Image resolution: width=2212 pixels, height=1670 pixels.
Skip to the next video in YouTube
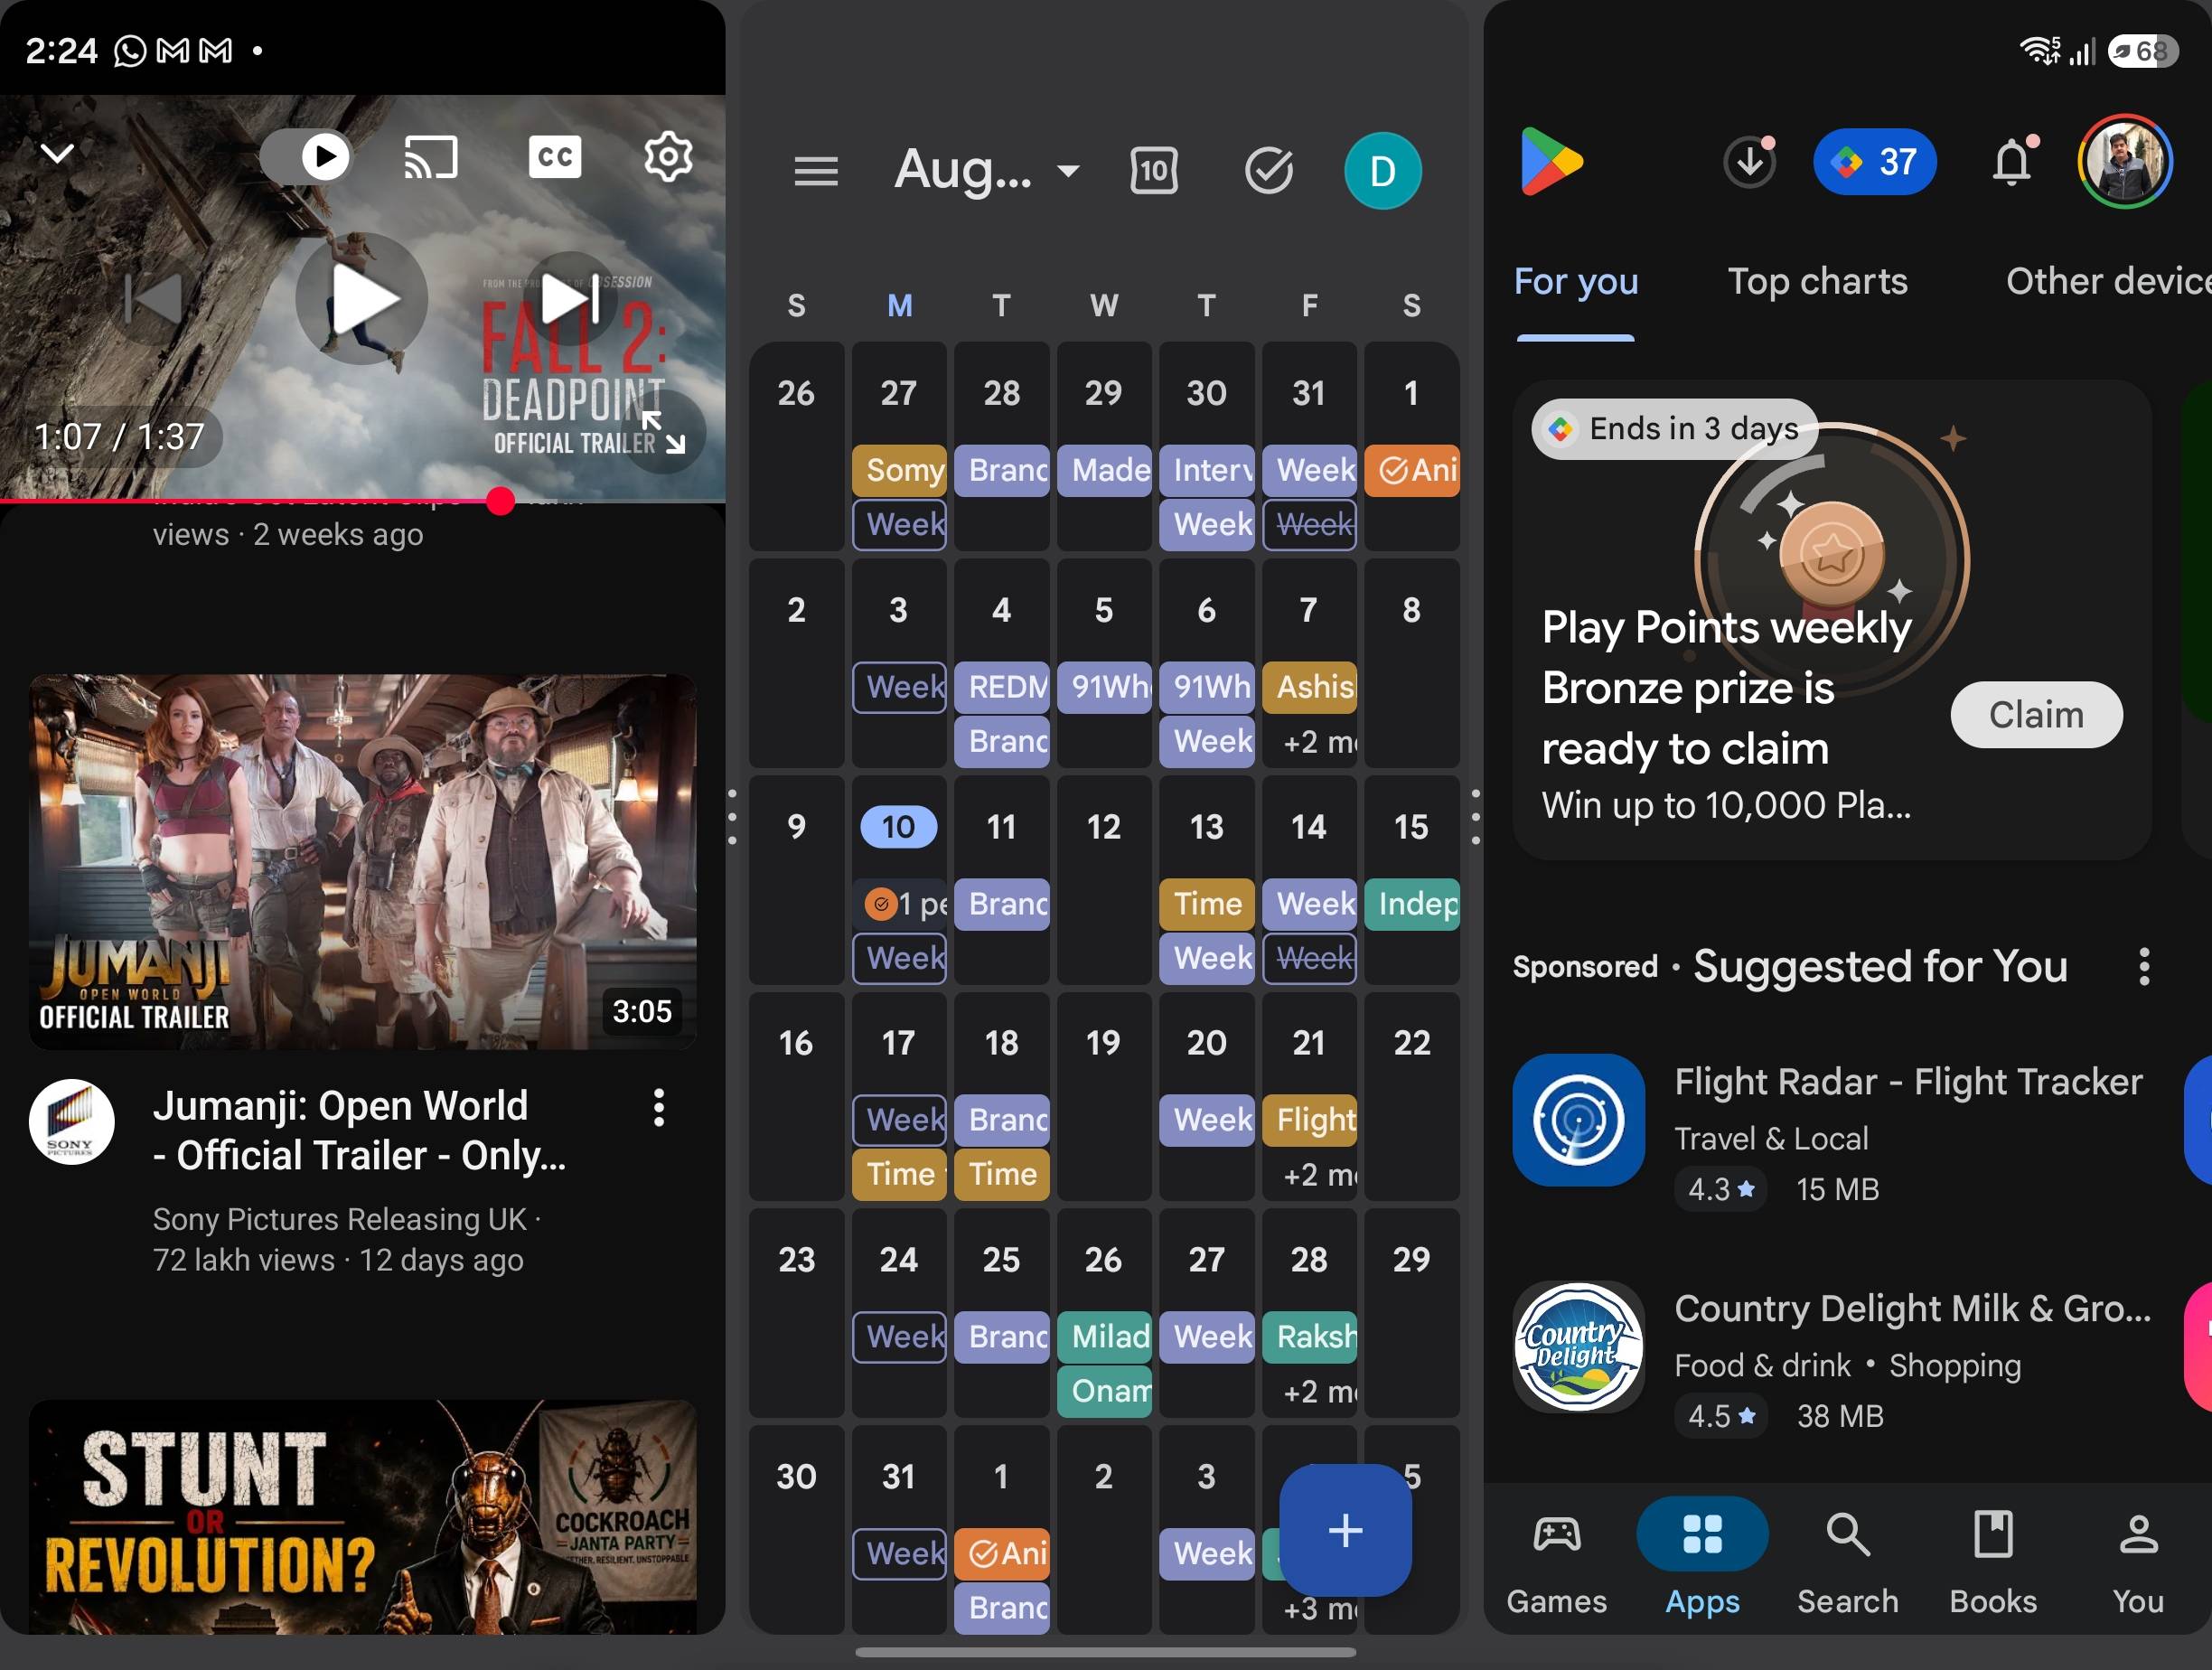pyautogui.click(x=571, y=298)
